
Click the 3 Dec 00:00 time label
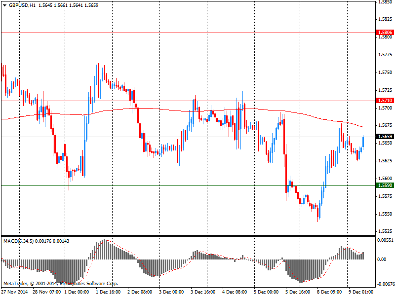pyautogui.click(x=171, y=292)
